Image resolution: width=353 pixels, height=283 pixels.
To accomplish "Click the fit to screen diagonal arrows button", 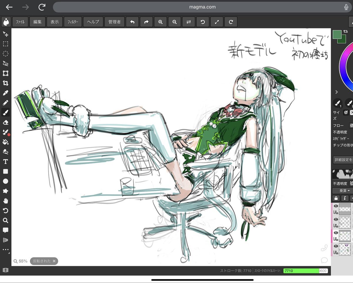I will 217,22.
